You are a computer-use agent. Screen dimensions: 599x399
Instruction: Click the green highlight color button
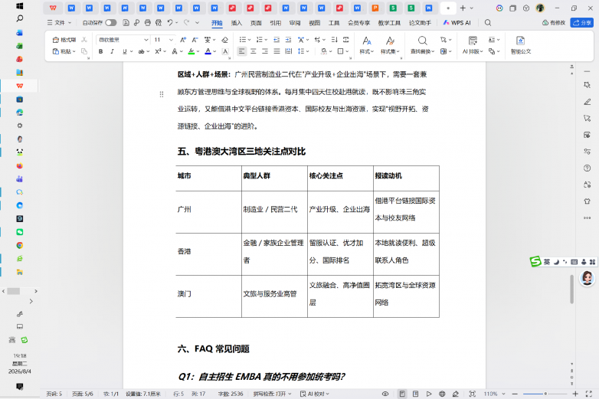(x=191, y=51)
